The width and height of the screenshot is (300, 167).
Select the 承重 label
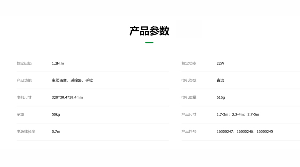[x=20, y=115]
